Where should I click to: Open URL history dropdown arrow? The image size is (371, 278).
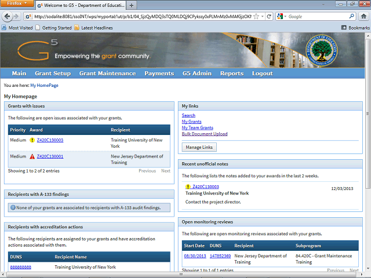tap(263, 16)
